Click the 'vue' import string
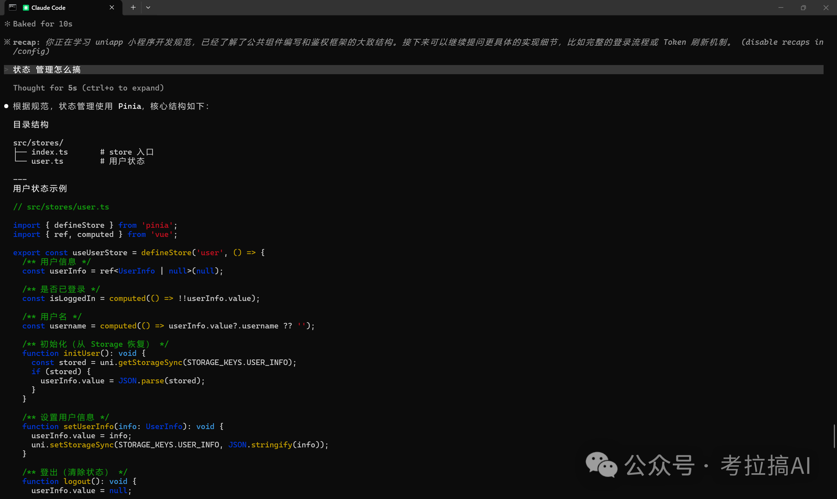This screenshot has width=837, height=499. tap(162, 234)
